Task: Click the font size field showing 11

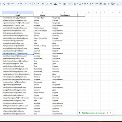Action: point(34,4)
